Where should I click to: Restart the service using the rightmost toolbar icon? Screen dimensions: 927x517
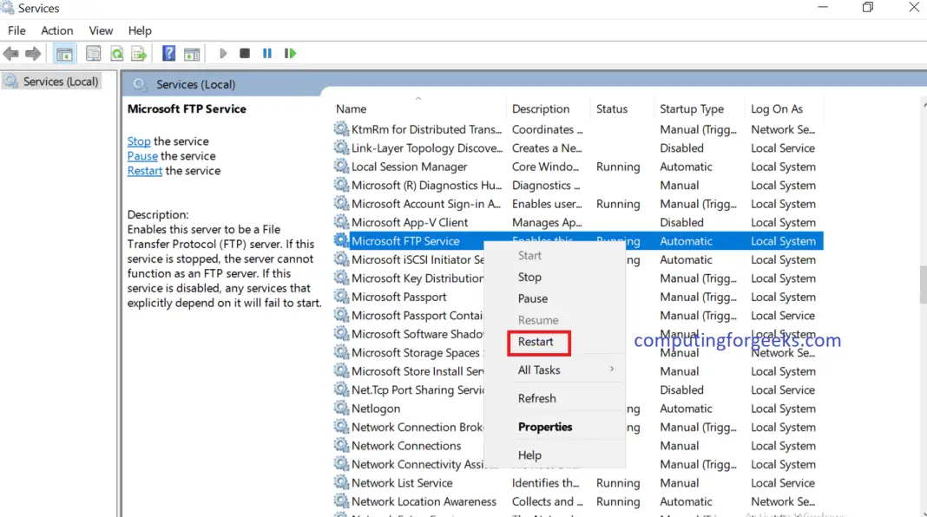pos(290,53)
